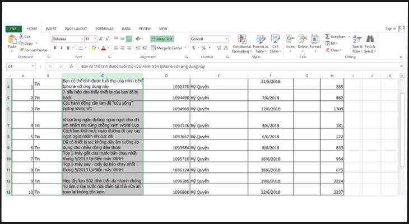This screenshot has width=409, height=224.
Task: Click the yellow fill color button
Action: pyautogui.click(x=93, y=48)
